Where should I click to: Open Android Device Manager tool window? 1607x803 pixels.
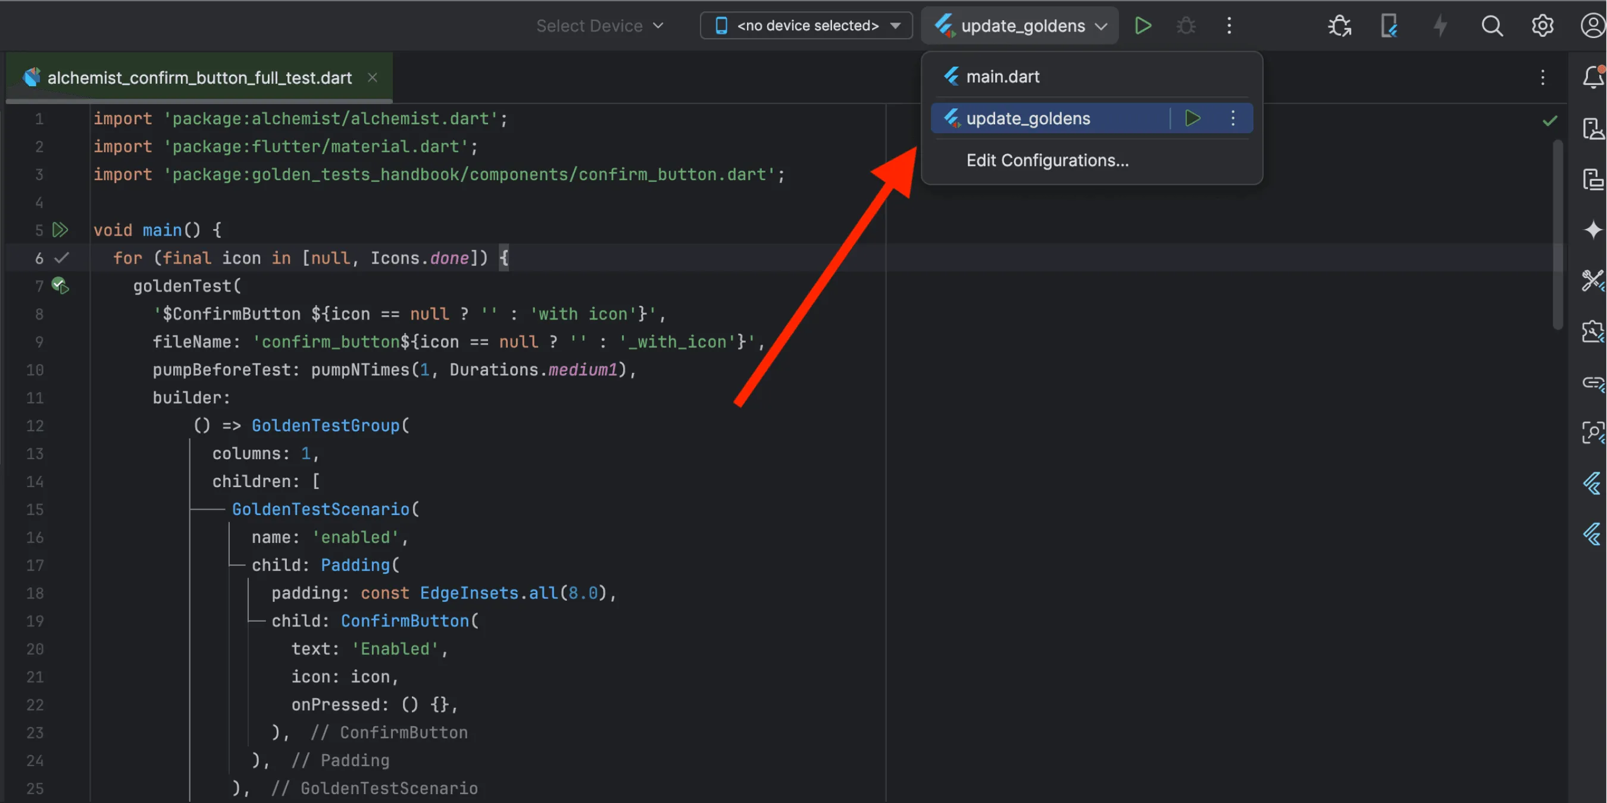pyautogui.click(x=1593, y=128)
